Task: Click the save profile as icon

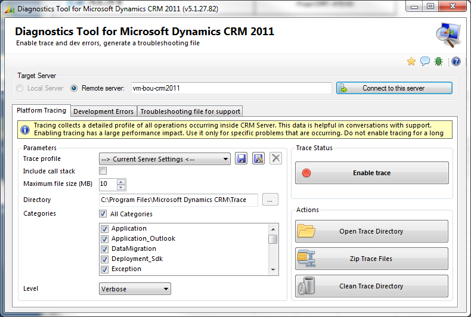Action: point(258,158)
